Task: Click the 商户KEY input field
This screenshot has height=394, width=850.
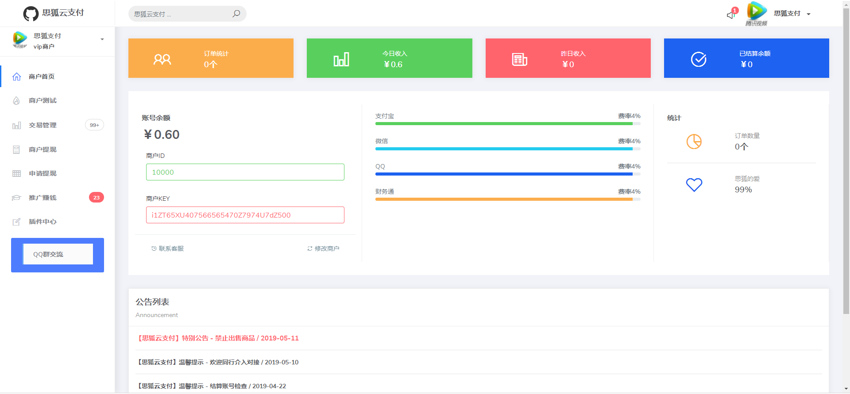Action: point(245,215)
